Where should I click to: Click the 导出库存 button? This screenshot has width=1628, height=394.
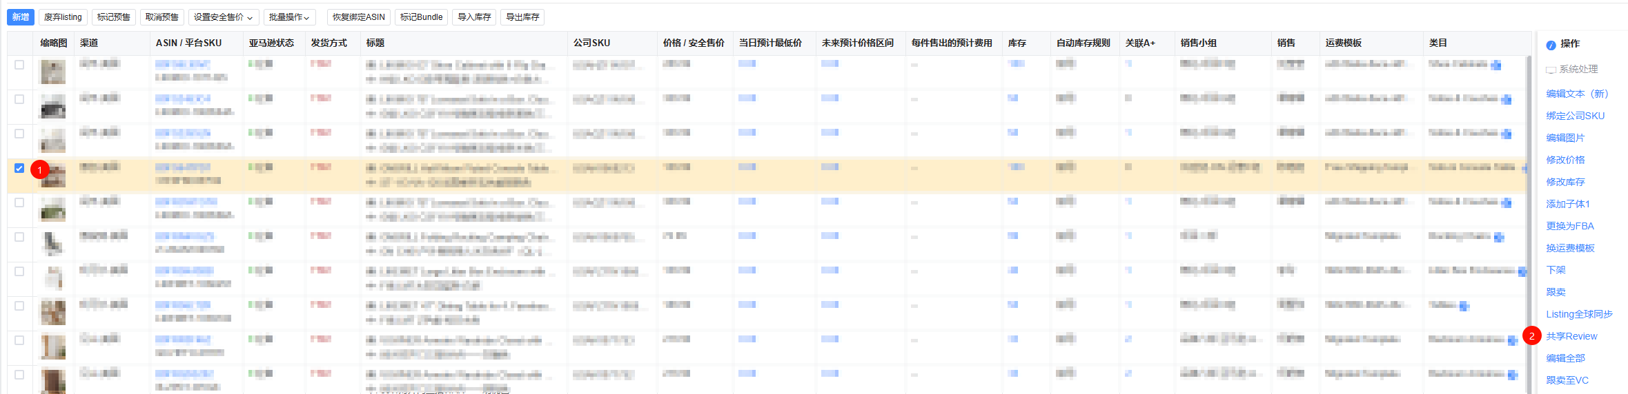[x=522, y=17]
